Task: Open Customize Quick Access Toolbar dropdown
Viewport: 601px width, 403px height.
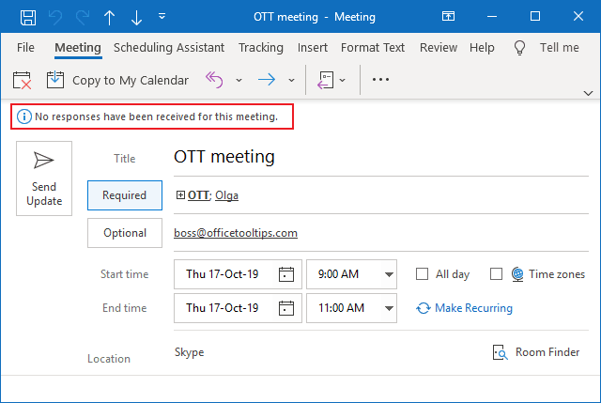Action: pos(162,16)
